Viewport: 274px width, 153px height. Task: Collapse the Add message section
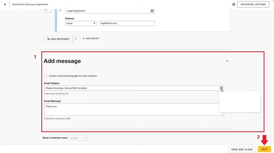227,61
